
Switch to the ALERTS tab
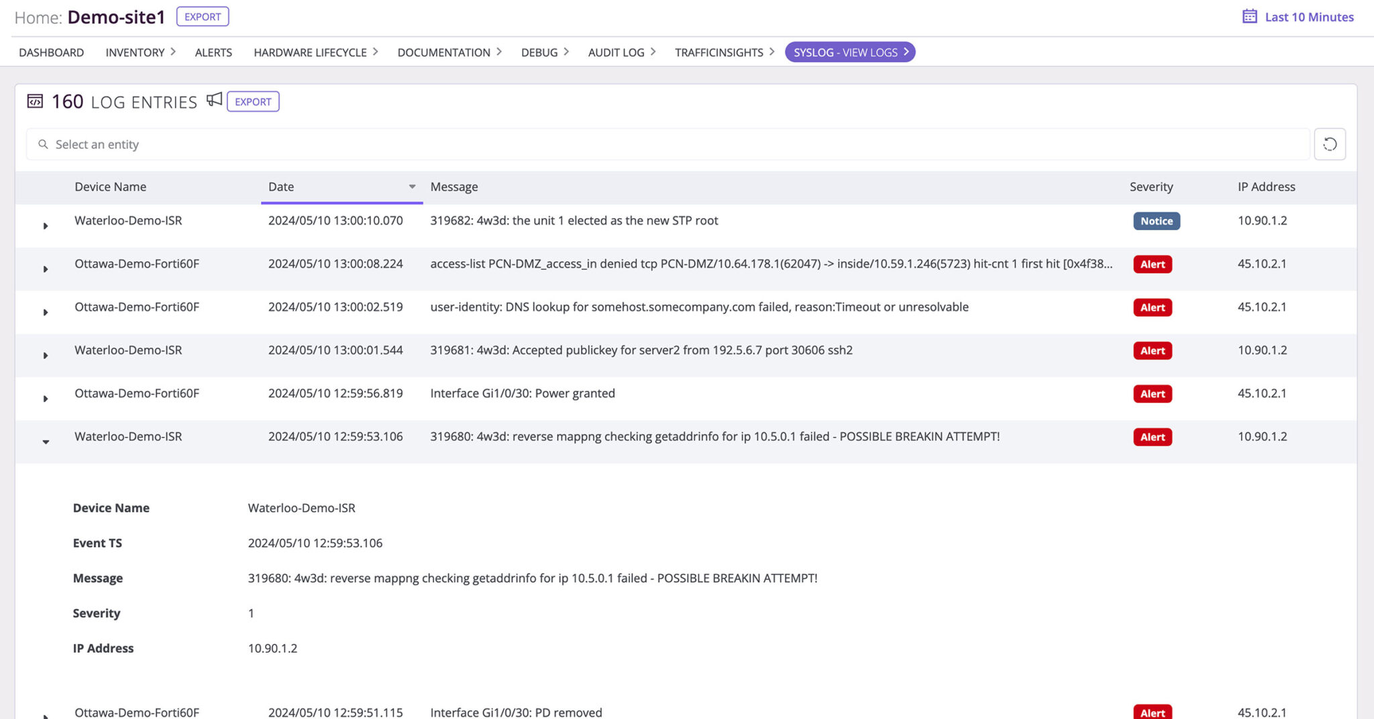click(213, 52)
